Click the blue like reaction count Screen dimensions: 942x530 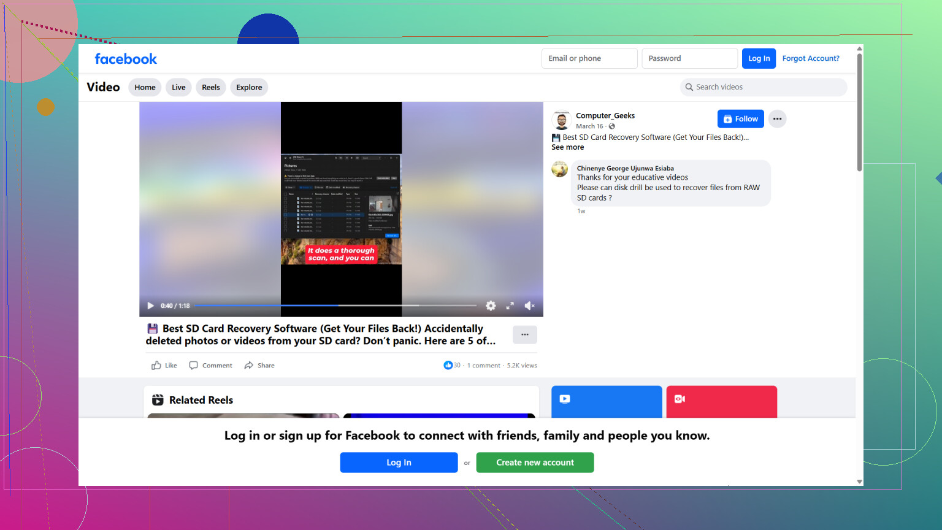[452, 366]
